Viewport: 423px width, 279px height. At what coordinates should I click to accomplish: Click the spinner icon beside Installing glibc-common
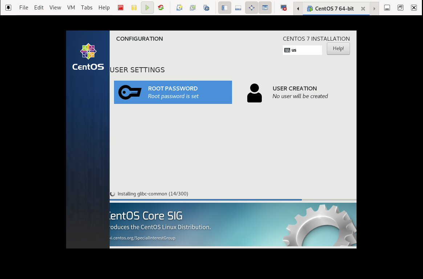point(113,194)
